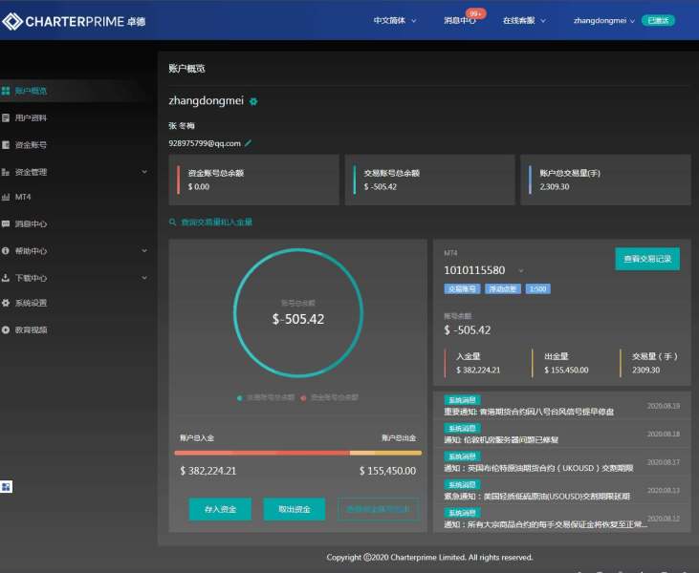The width and height of the screenshot is (699, 573).
Task: Click the 系统设置 gear icon in sidebar
Action: click(6, 303)
